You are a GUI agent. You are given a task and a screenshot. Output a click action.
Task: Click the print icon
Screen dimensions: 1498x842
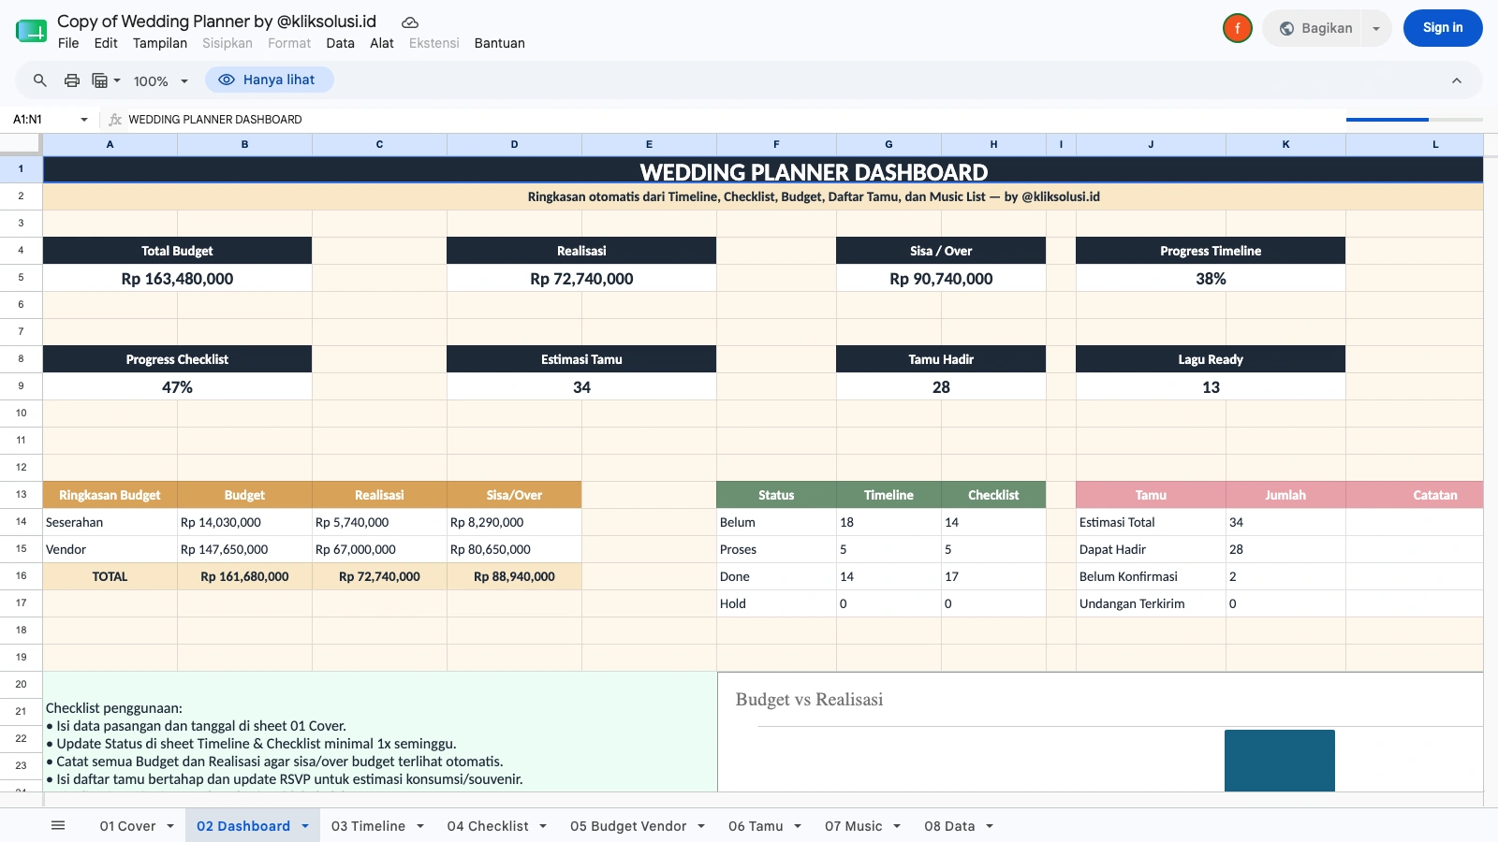coord(72,80)
